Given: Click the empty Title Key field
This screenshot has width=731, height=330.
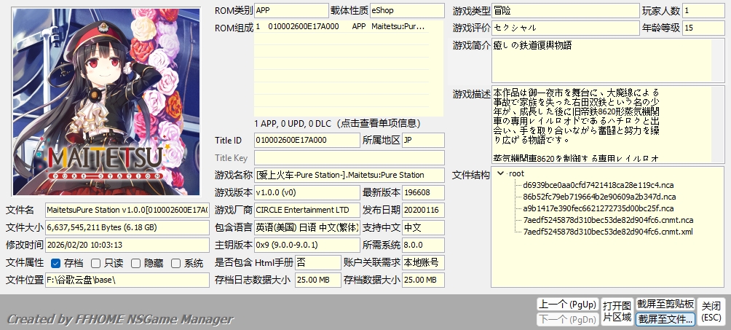Looking at the screenshot, I should pos(348,158).
